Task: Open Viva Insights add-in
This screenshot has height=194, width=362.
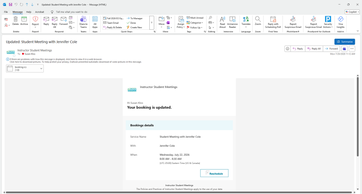Action: 340,22
